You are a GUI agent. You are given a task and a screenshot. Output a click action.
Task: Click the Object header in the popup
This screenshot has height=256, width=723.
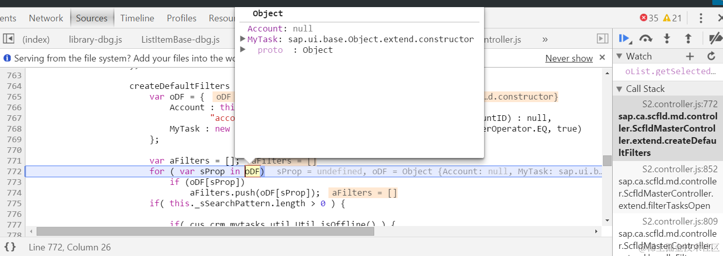click(268, 14)
